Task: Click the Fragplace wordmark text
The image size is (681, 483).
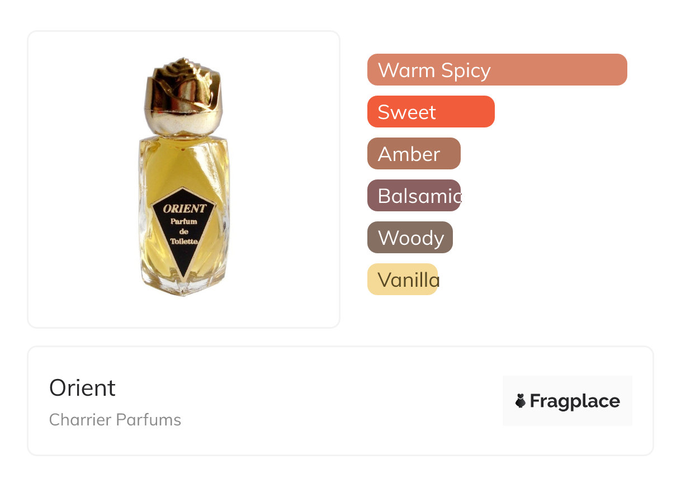Action: 574,401
